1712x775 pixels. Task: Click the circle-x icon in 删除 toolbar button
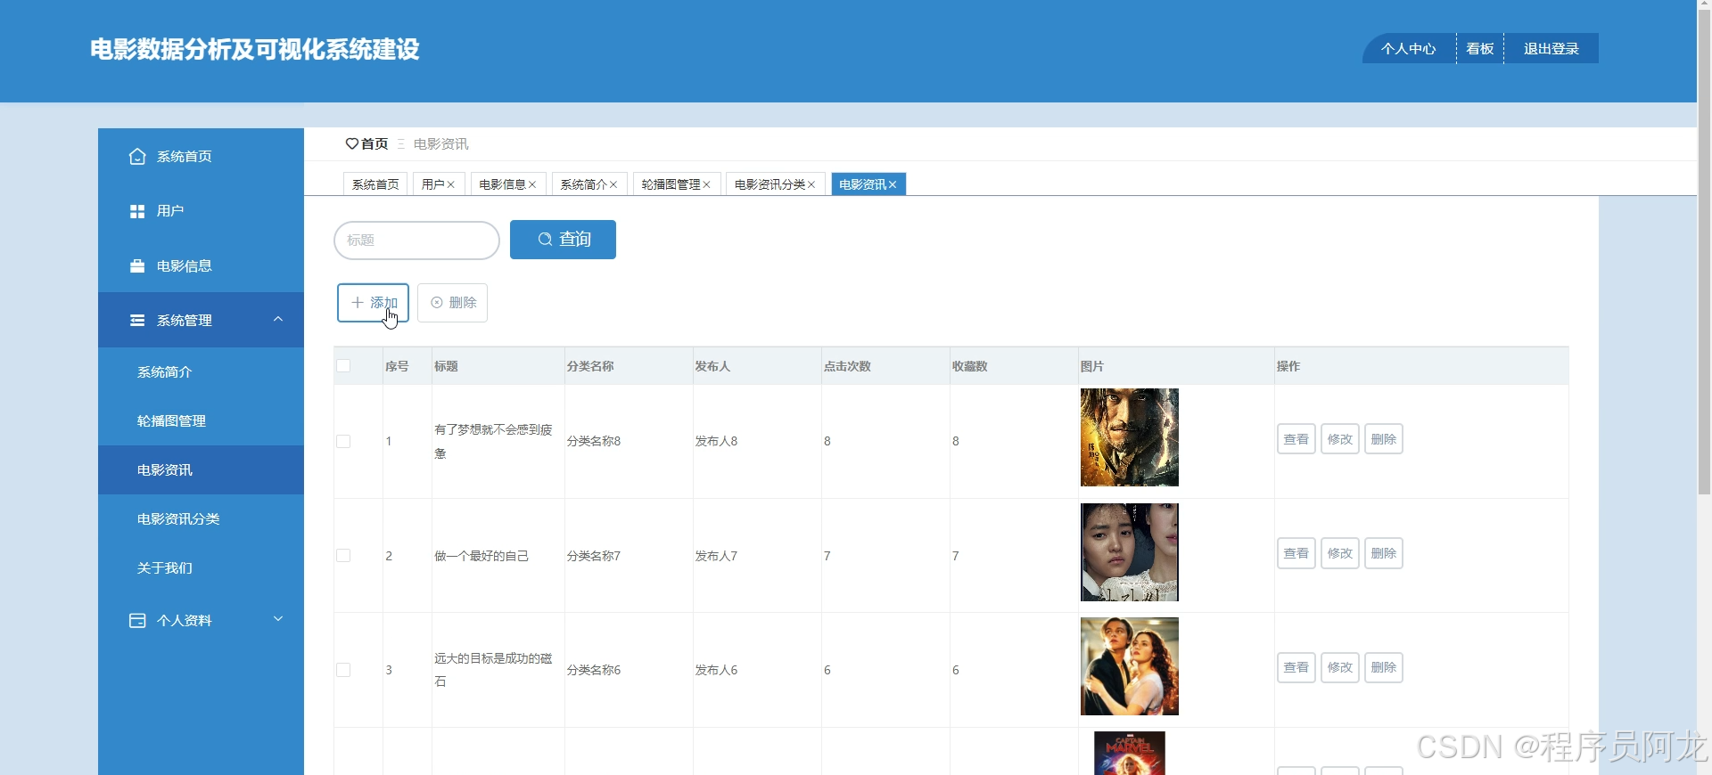[437, 303]
